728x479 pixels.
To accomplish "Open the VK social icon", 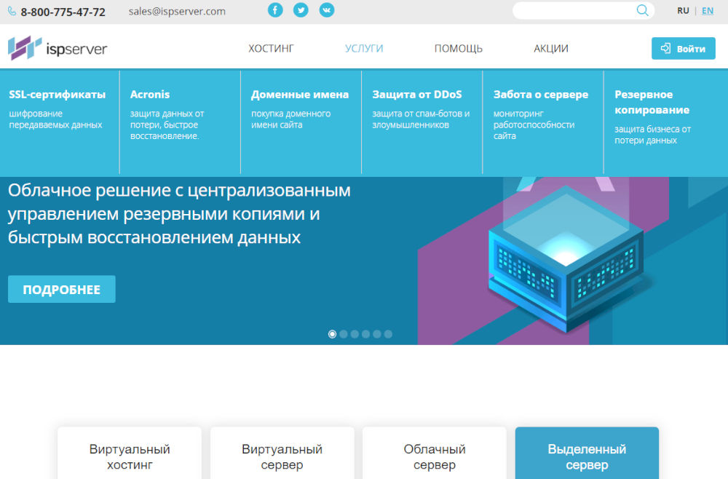I will click(x=327, y=10).
